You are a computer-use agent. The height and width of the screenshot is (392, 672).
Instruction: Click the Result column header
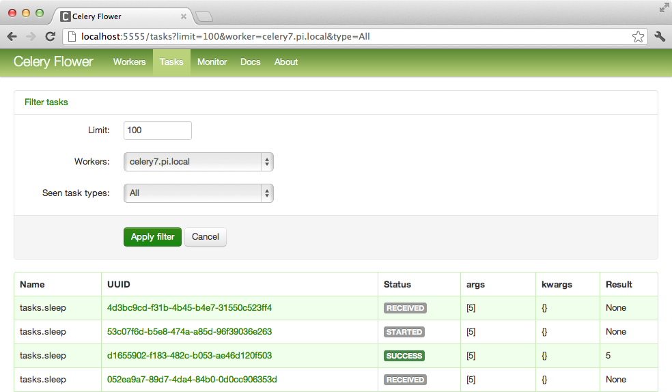tap(619, 285)
